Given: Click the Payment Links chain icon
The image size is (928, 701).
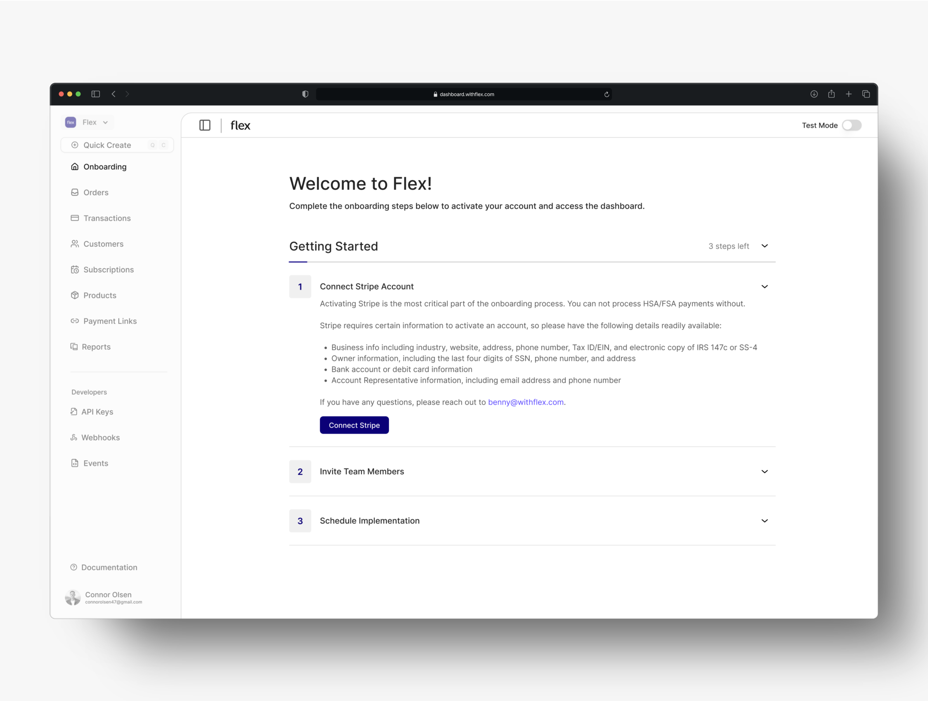Looking at the screenshot, I should tap(75, 321).
